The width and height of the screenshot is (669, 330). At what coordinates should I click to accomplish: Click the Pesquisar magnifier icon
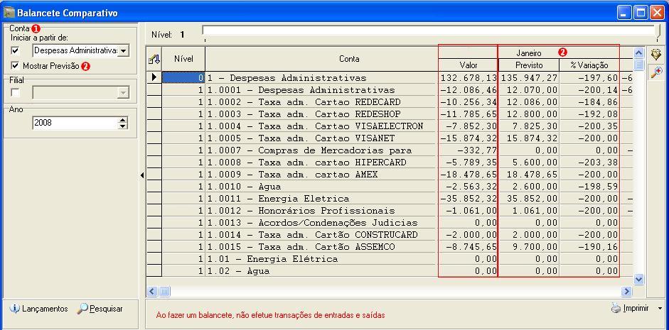(82, 309)
